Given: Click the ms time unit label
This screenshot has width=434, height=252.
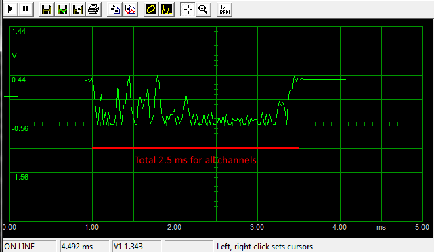Looking at the screenshot, I should click(x=381, y=227).
